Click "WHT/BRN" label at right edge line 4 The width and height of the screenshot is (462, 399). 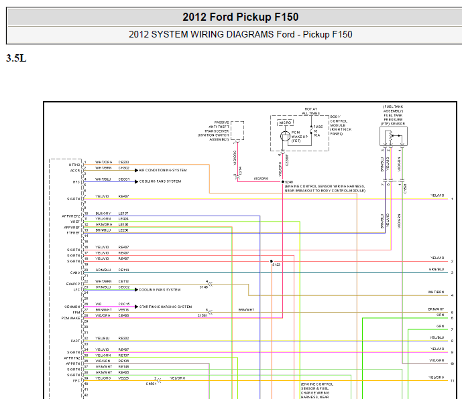point(436,292)
